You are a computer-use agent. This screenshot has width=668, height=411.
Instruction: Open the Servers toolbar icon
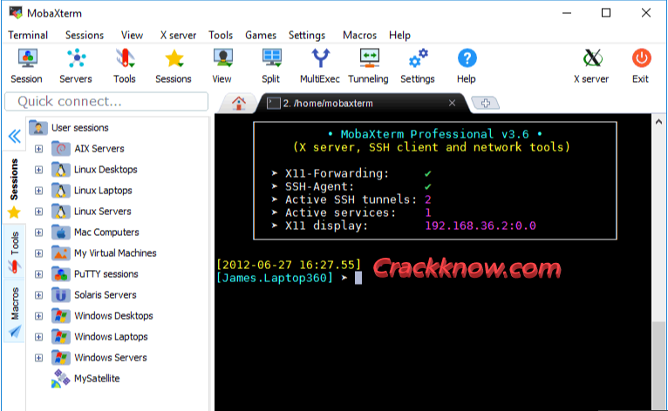tap(76, 66)
